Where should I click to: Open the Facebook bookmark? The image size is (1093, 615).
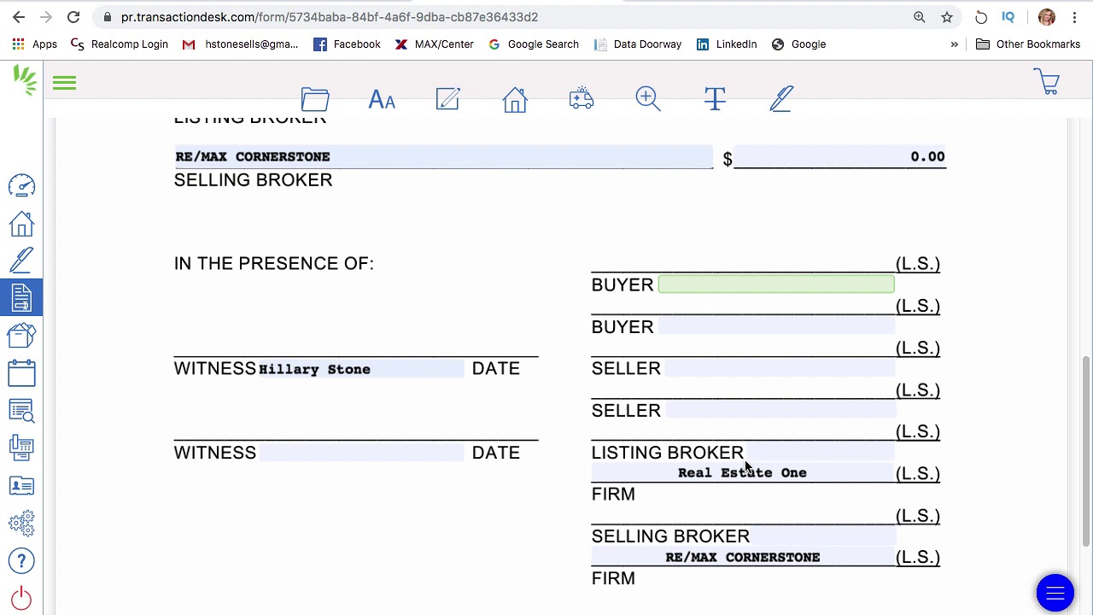tap(347, 44)
